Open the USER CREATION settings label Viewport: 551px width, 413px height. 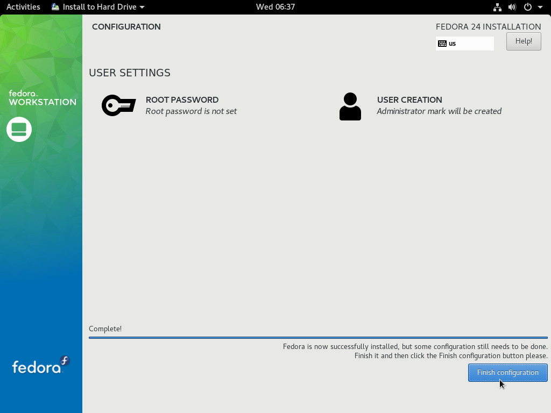pyautogui.click(x=409, y=99)
